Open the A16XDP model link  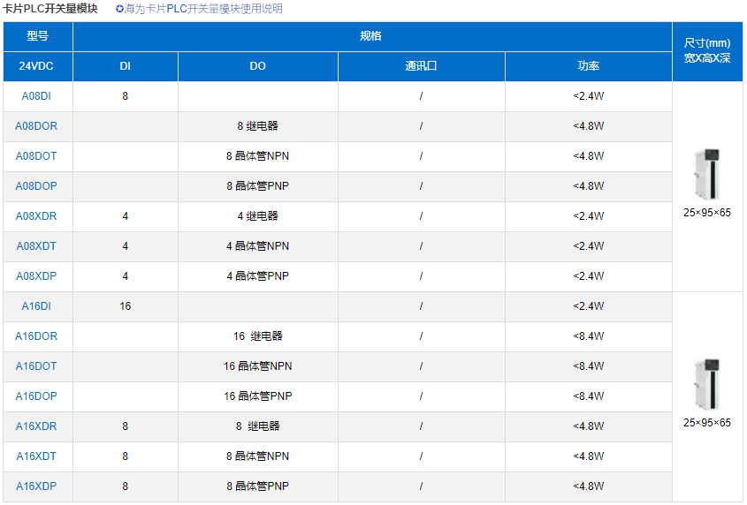point(36,486)
